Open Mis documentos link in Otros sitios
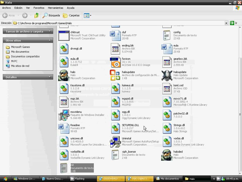Screen dimensions: 242x182 click(x=20, y=52)
